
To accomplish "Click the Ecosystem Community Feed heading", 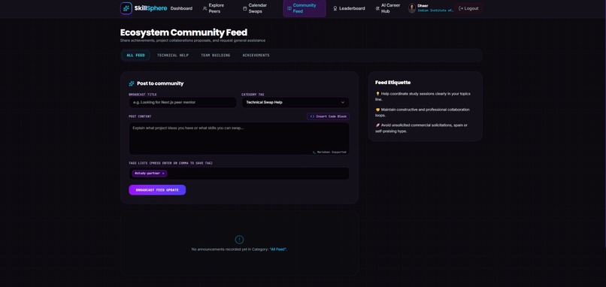I will click(183, 32).
